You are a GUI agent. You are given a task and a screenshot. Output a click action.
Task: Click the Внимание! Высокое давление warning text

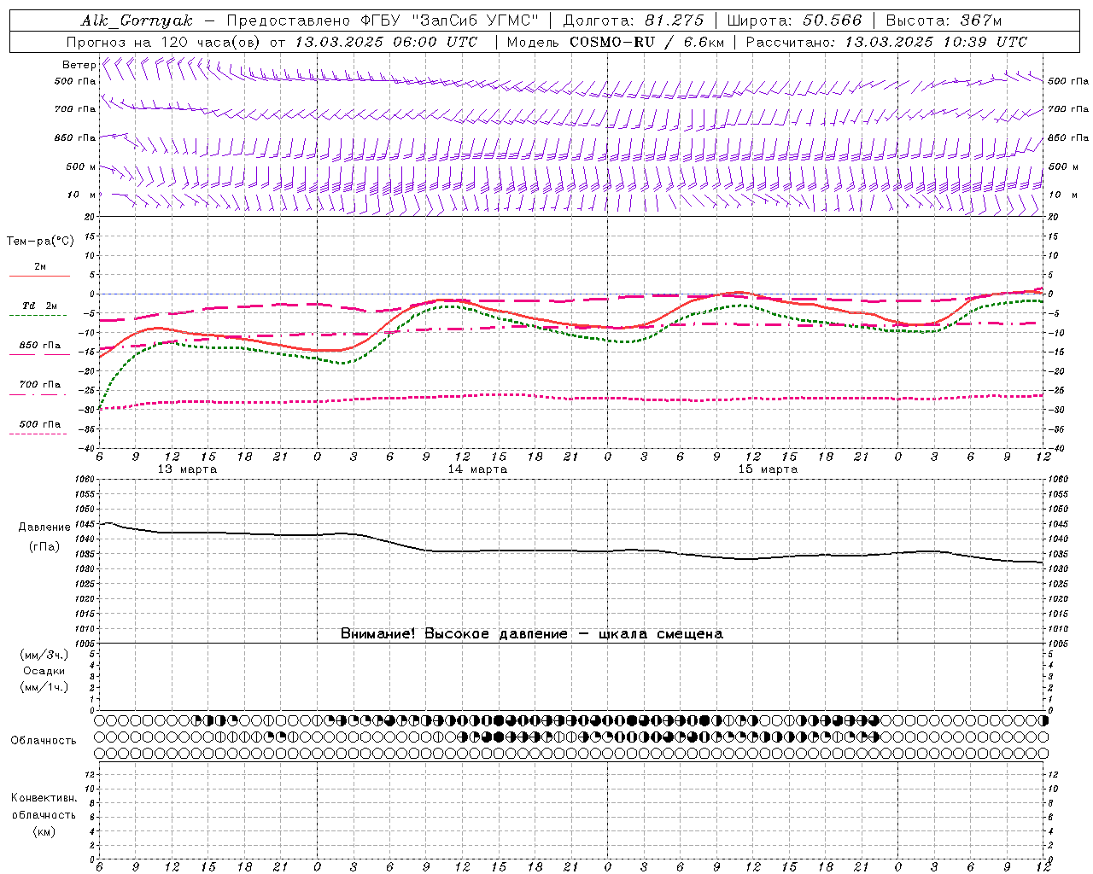532,634
